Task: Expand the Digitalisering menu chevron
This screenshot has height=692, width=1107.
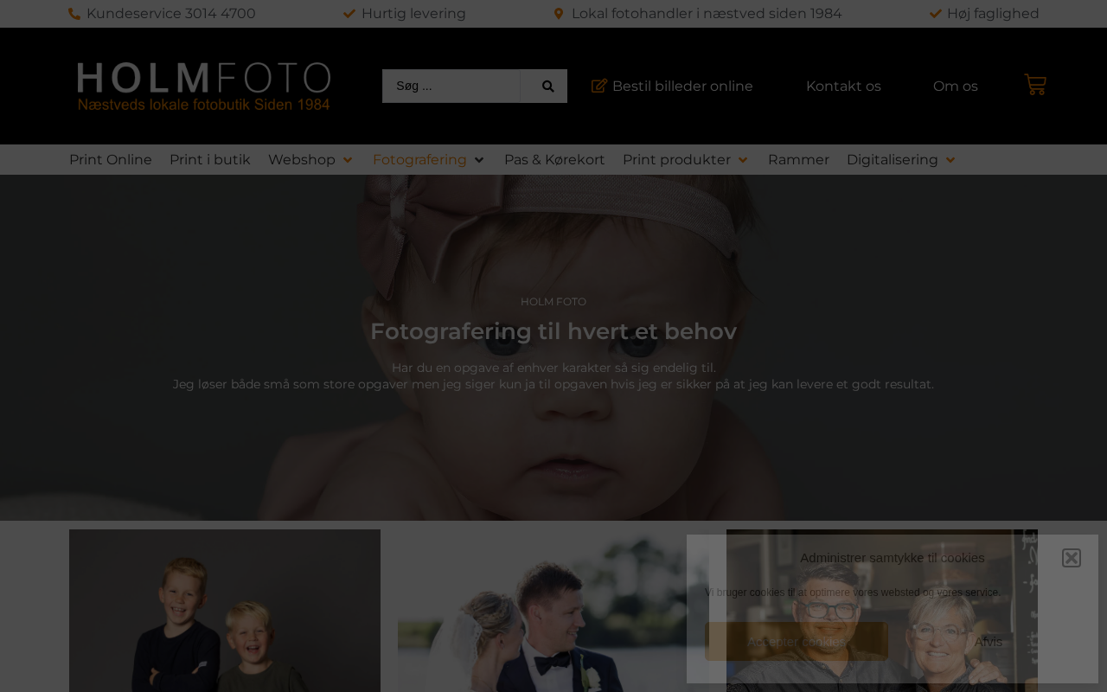Action: click(x=950, y=160)
